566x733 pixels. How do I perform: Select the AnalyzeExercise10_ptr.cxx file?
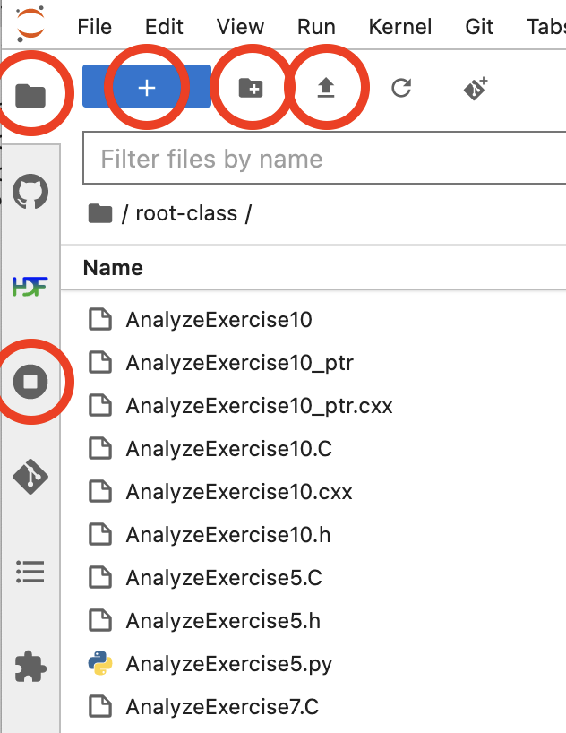pos(259,406)
